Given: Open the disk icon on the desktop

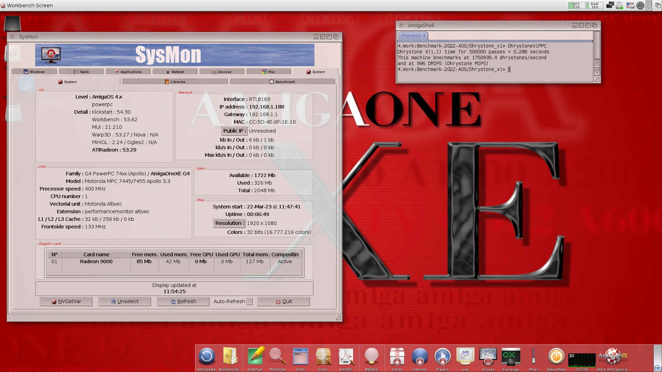Looking at the screenshot, I should [12, 24].
